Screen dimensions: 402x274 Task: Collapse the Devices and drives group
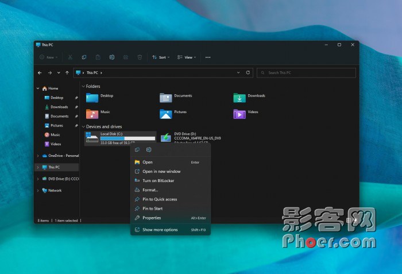[83, 127]
